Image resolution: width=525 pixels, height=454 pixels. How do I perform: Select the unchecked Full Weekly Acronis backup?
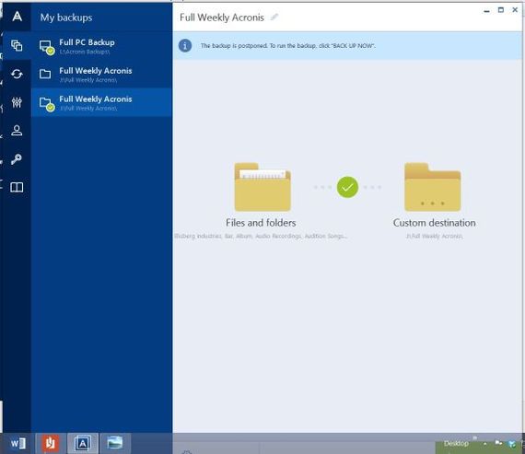point(102,74)
